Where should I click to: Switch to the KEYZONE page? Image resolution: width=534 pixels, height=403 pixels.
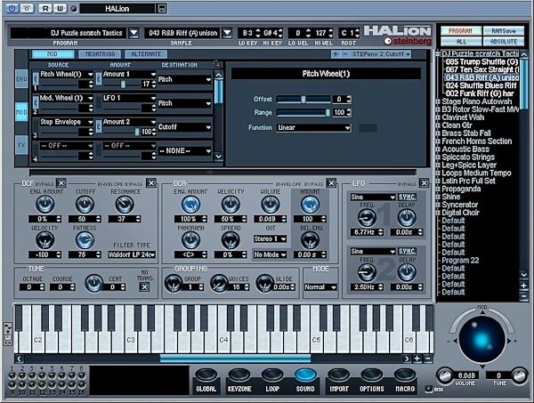[239, 375]
